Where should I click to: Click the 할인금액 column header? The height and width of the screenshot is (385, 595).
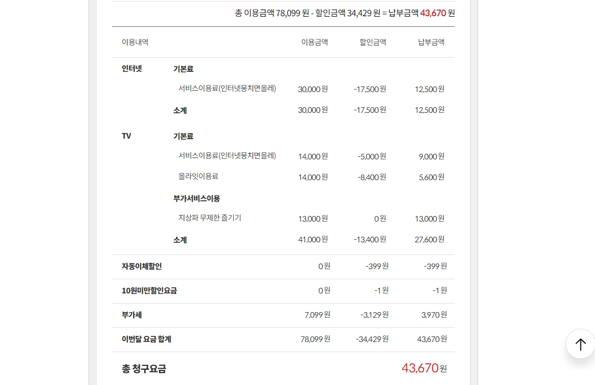pos(373,42)
